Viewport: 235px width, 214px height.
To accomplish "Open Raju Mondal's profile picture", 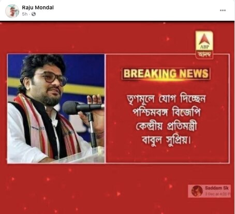I will click(12, 11).
